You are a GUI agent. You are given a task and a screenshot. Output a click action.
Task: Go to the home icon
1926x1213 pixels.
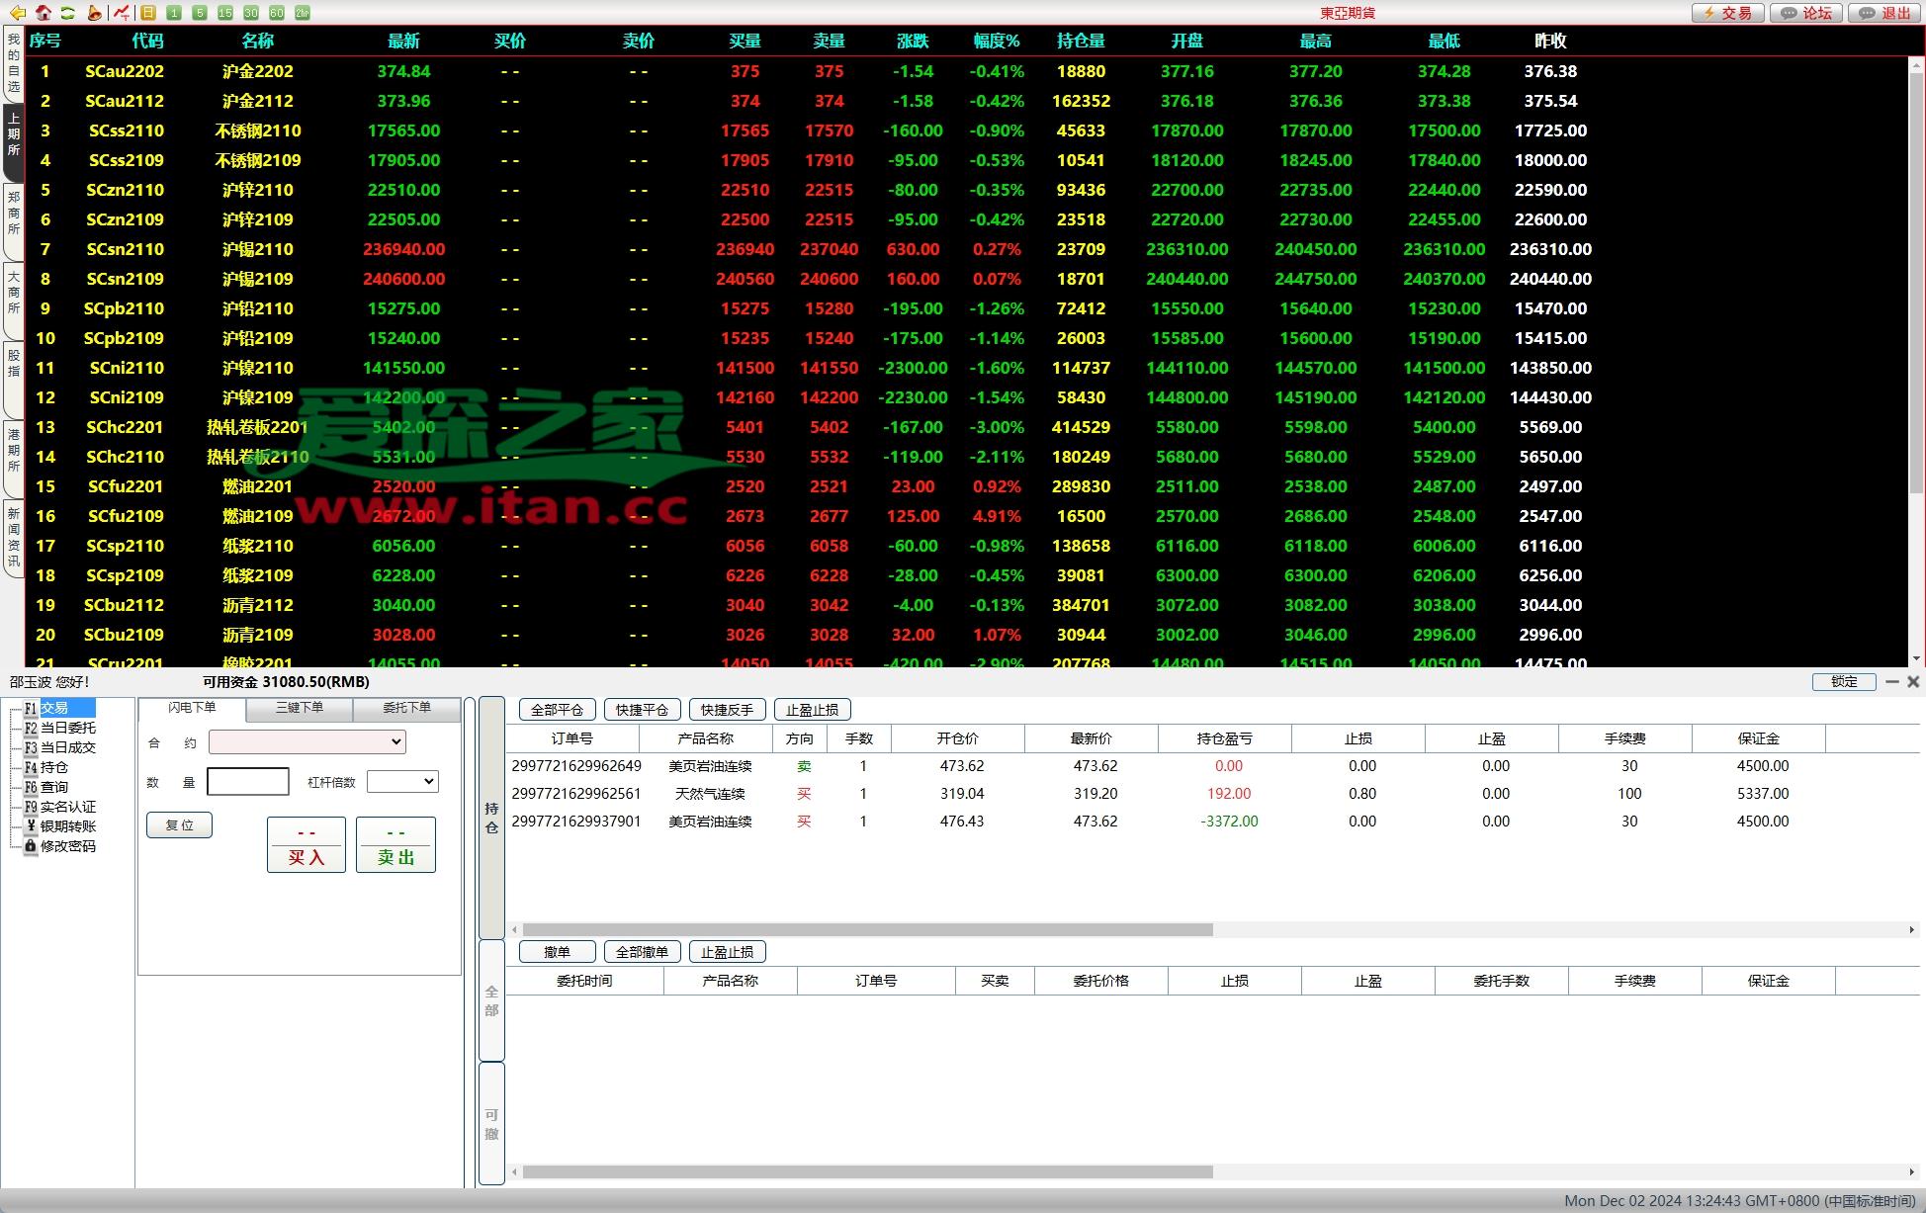point(44,13)
